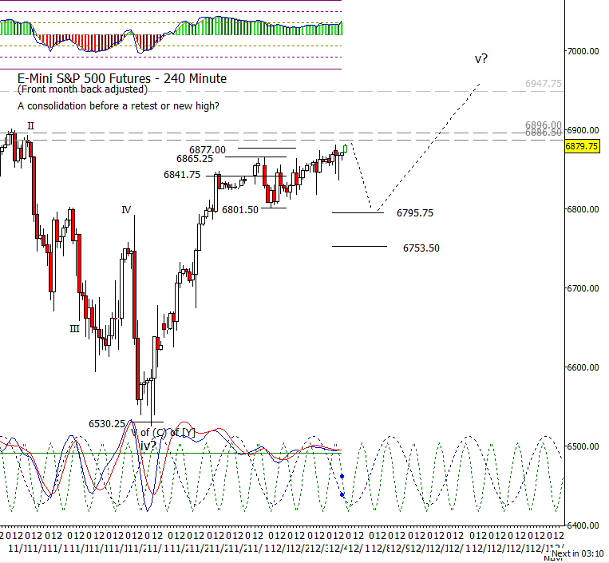Click the 7000.00 price axis tick
The image size is (609, 563).
tap(583, 51)
